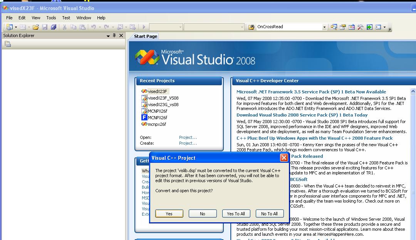Click No in the conversion dialog
The image size is (416, 240).
pyautogui.click(x=203, y=214)
